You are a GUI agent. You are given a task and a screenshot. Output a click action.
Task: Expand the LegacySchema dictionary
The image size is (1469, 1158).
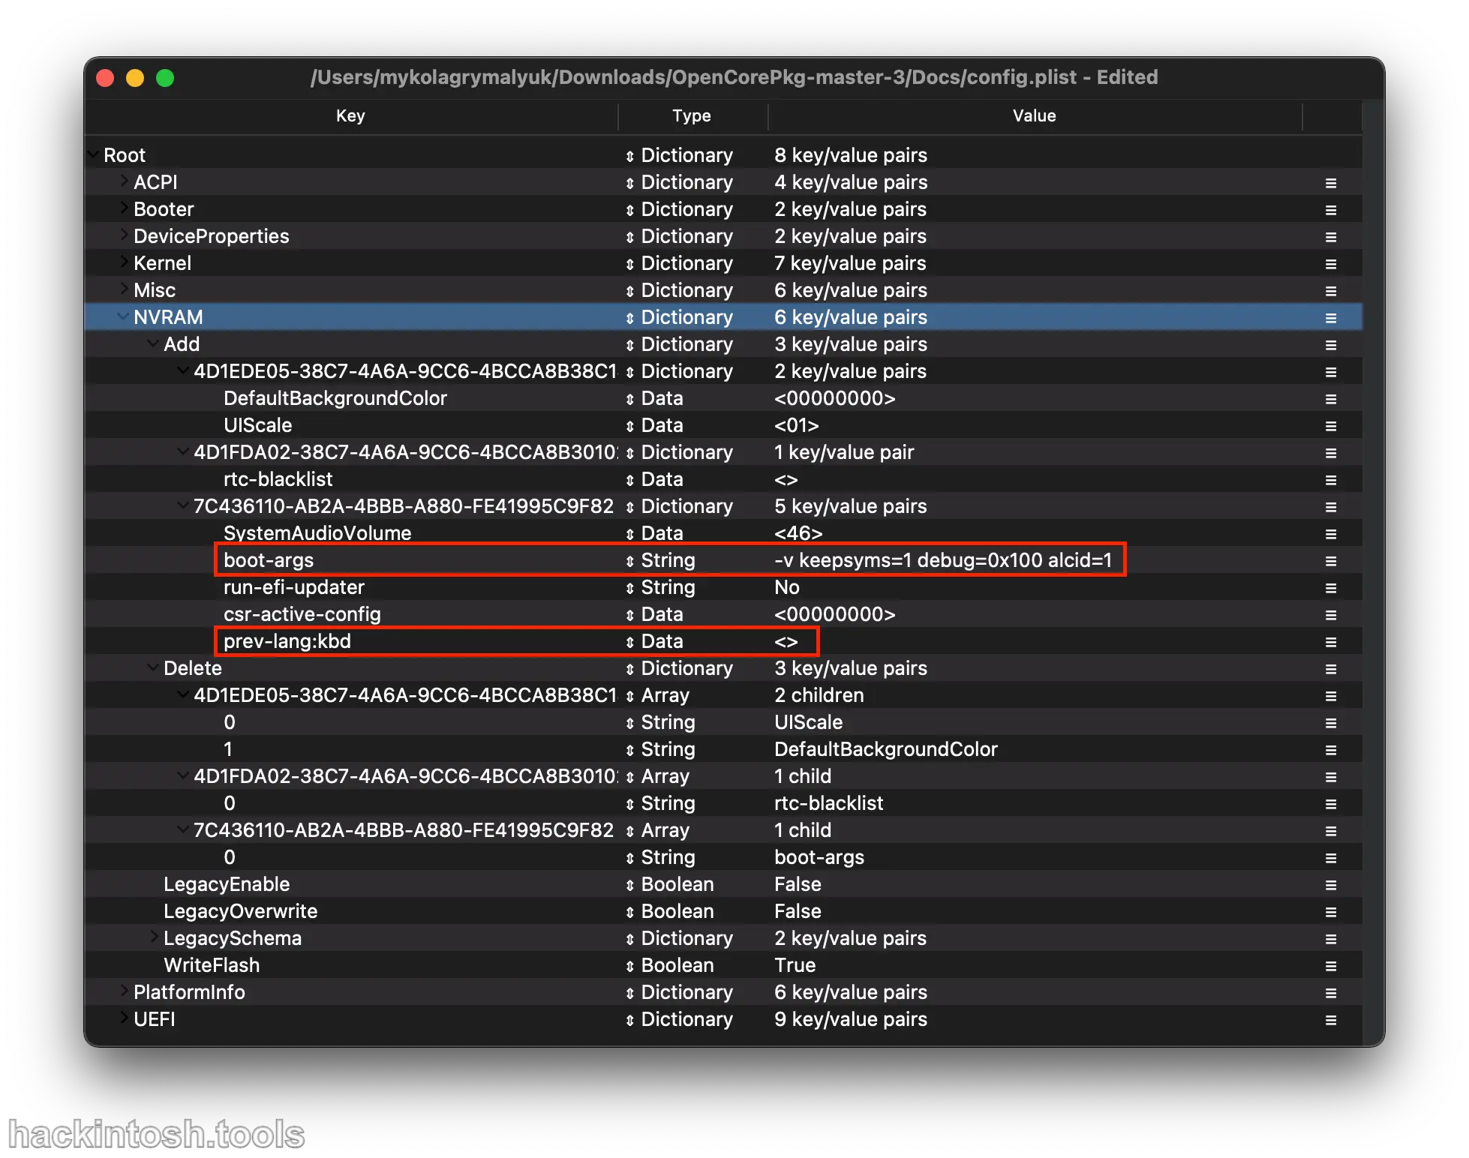click(x=155, y=937)
